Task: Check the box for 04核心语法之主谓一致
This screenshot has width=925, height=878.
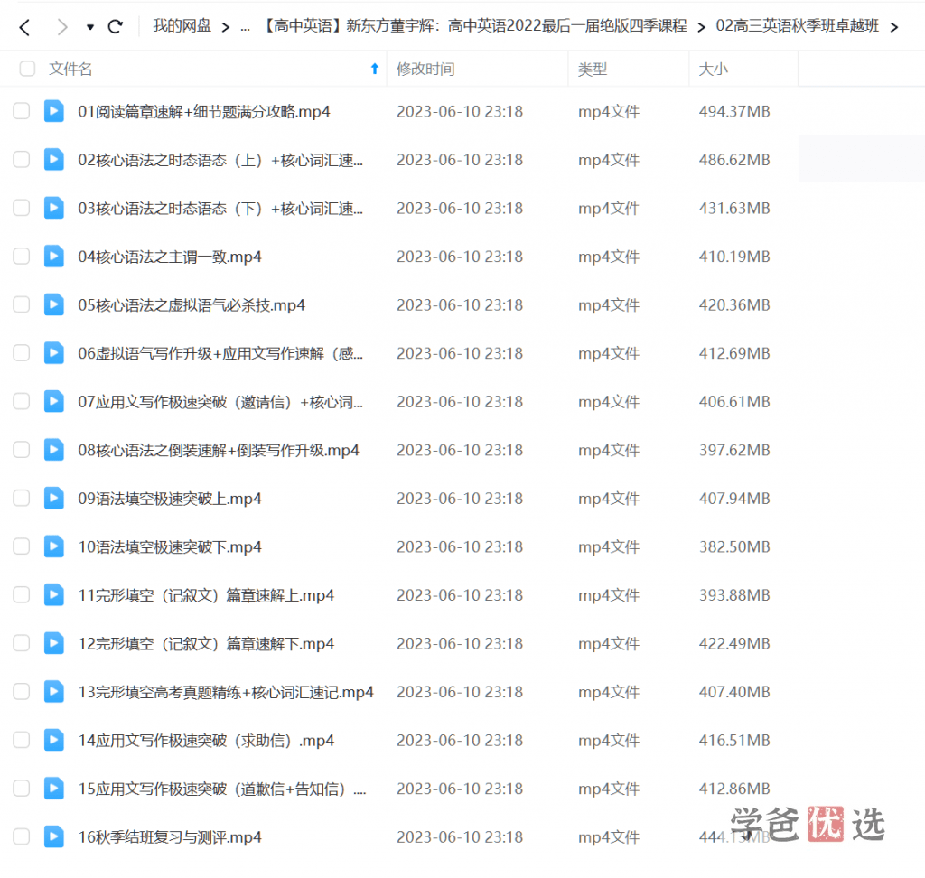Action: point(22,257)
